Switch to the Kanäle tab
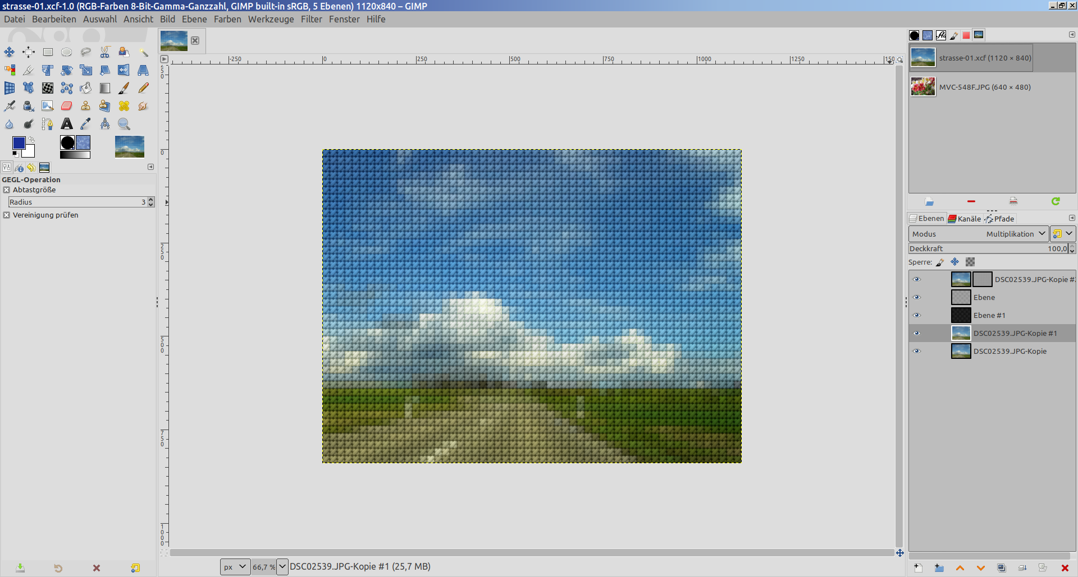Image resolution: width=1078 pixels, height=577 pixels. (965, 219)
